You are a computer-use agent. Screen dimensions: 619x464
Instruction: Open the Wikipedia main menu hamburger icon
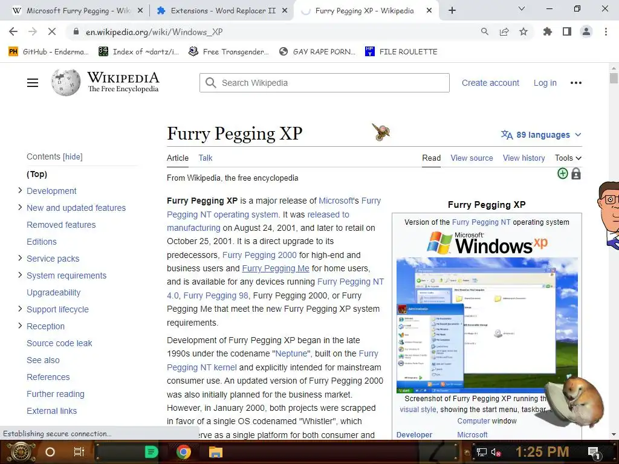[33, 83]
